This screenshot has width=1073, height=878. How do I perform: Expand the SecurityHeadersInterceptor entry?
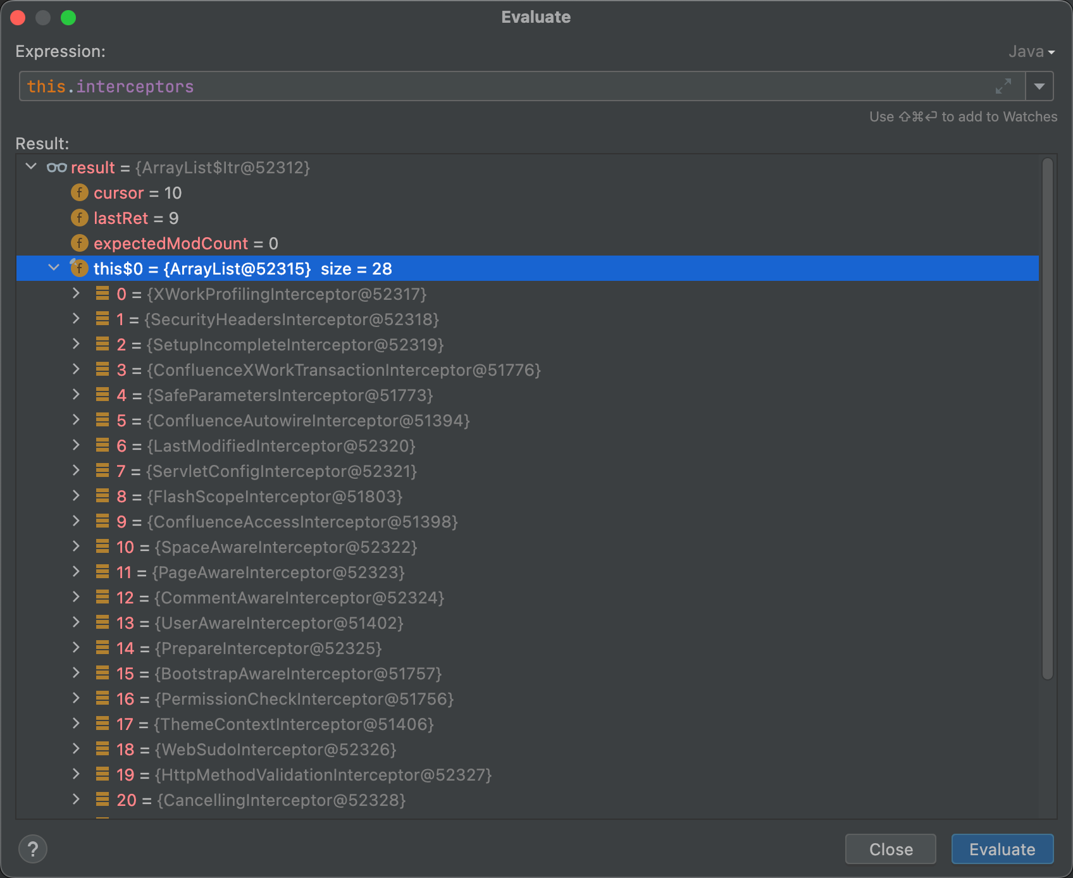[76, 319]
